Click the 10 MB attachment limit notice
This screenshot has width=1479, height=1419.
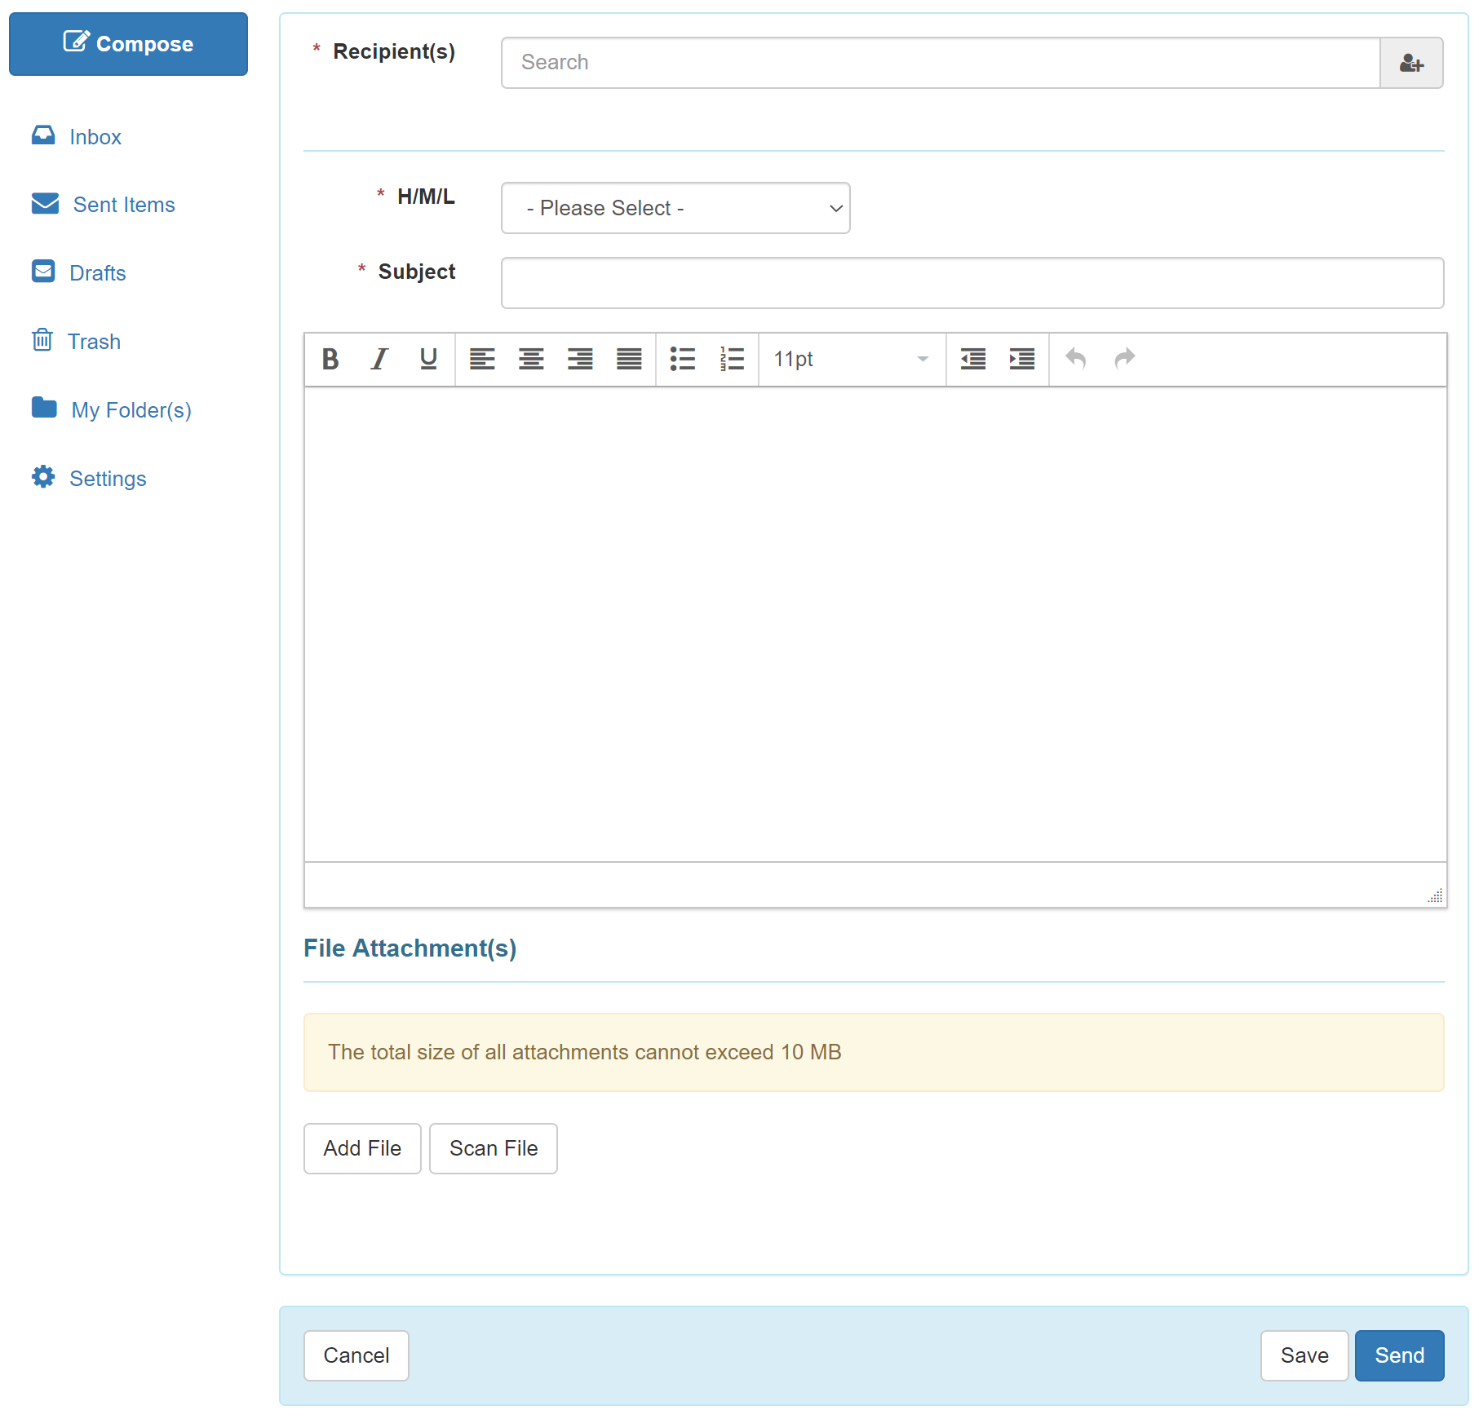tap(874, 1052)
